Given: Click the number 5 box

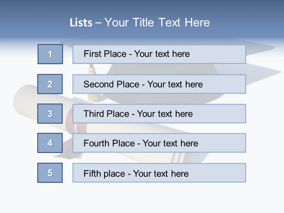Looking at the screenshot, I should pyautogui.click(x=50, y=173).
